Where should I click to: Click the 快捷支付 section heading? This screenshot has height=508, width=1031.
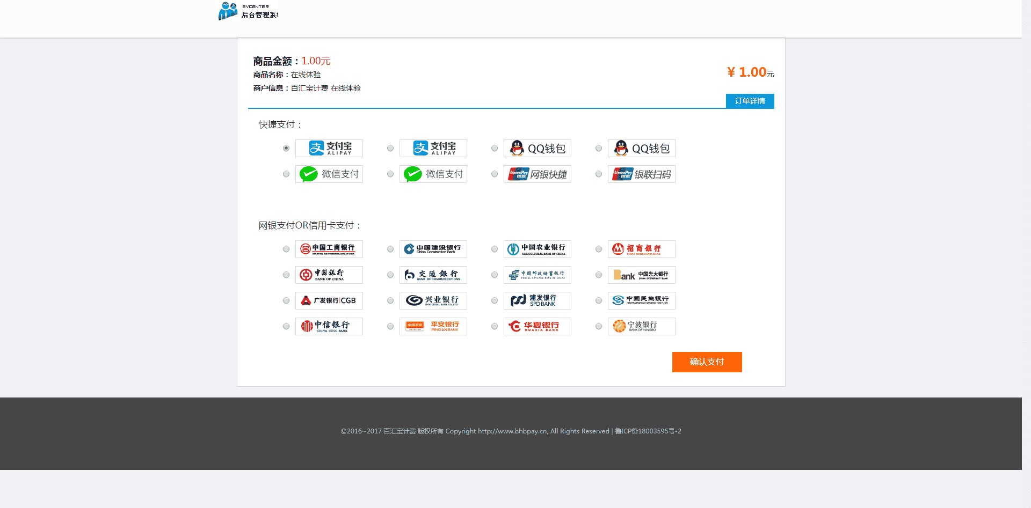coord(280,124)
